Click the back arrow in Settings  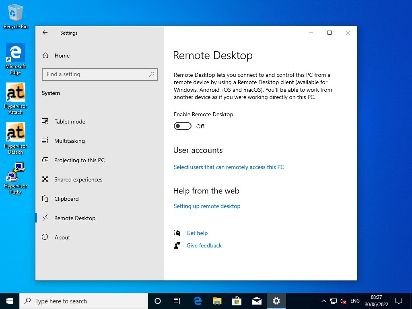(x=45, y=33)
